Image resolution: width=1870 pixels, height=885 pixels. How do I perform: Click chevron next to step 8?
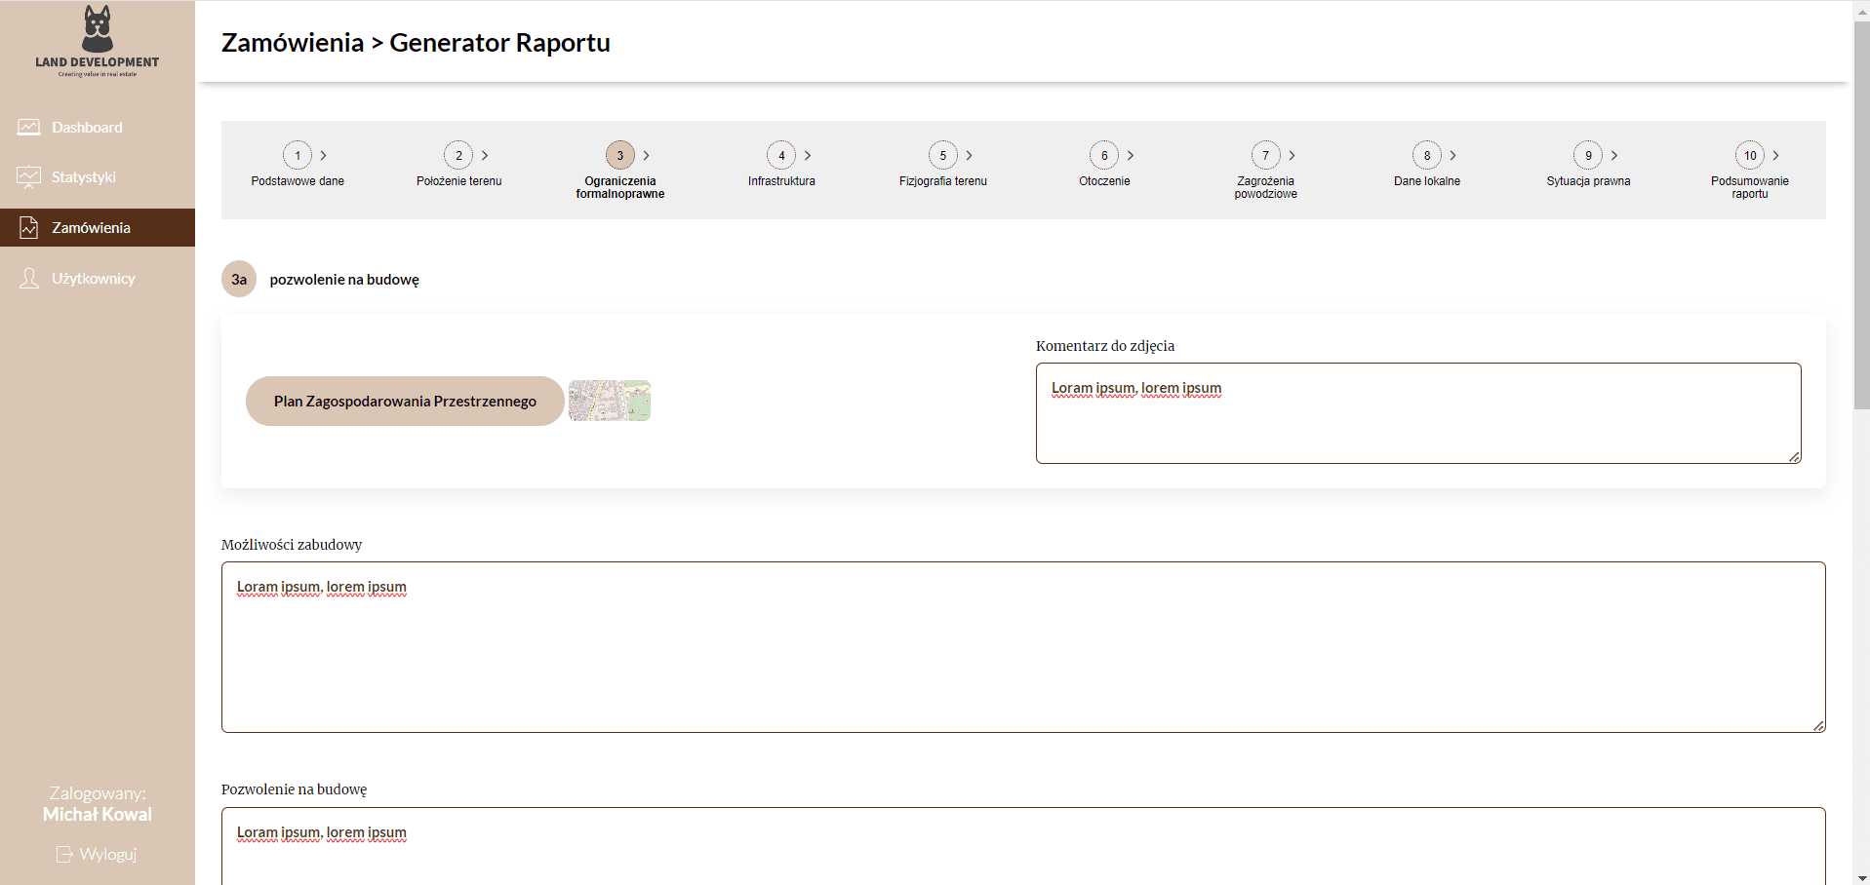(1452, 155)
